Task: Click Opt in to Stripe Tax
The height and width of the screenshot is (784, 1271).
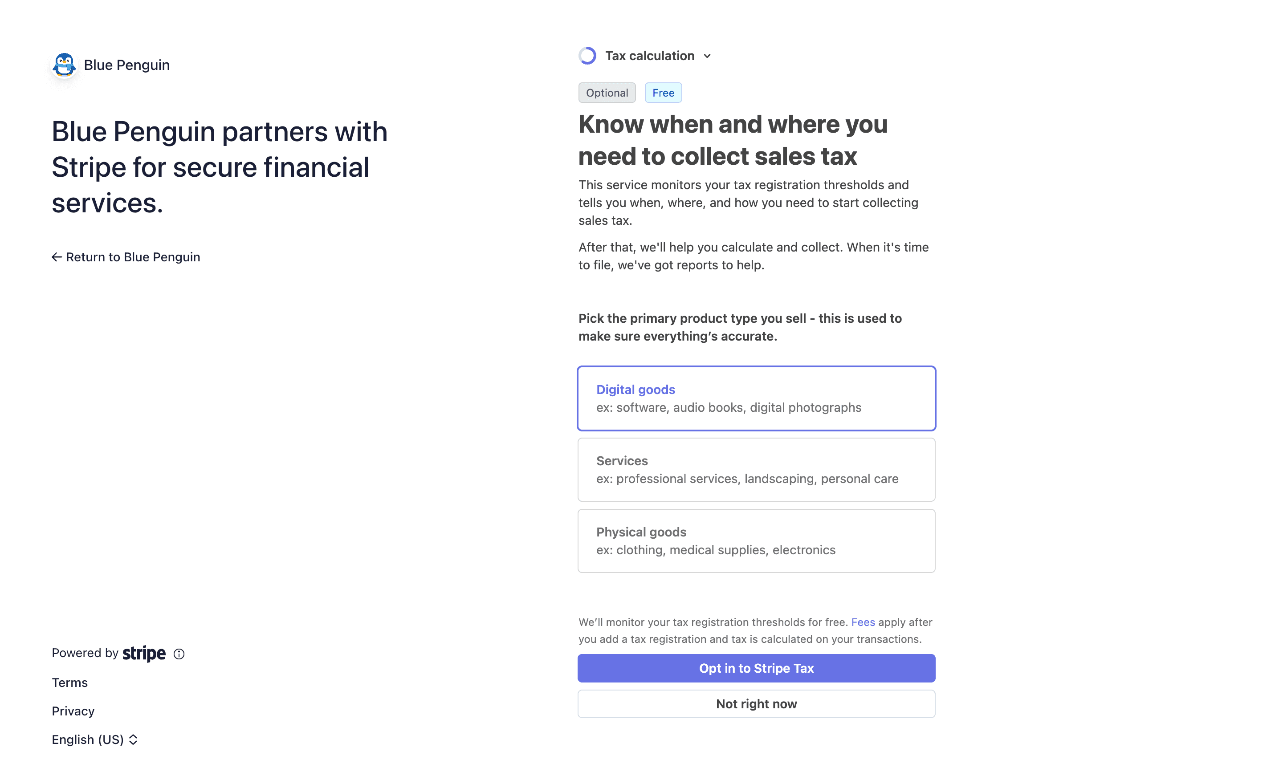Action: (x=756, y=668)
